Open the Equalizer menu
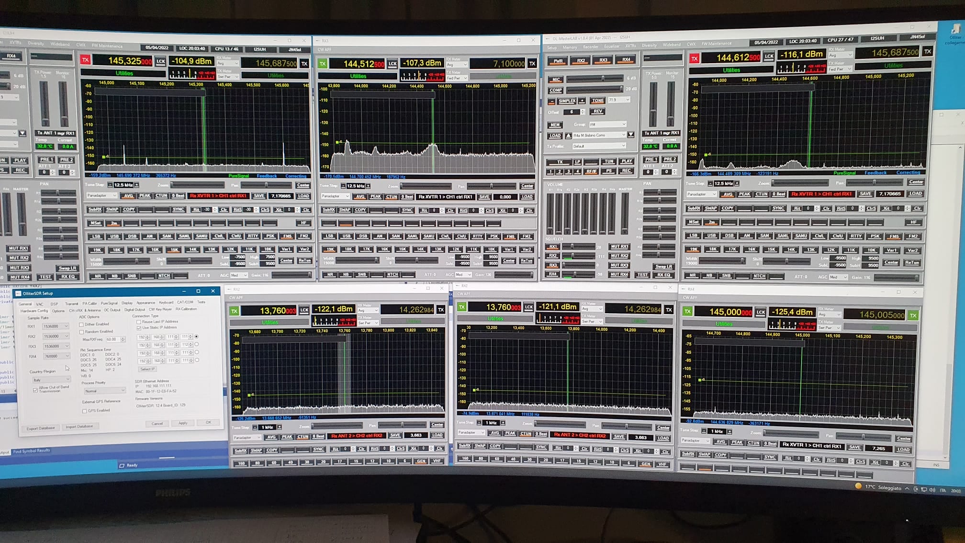Image resolution: width=965 pixels, height=543 pixels. 611,46
